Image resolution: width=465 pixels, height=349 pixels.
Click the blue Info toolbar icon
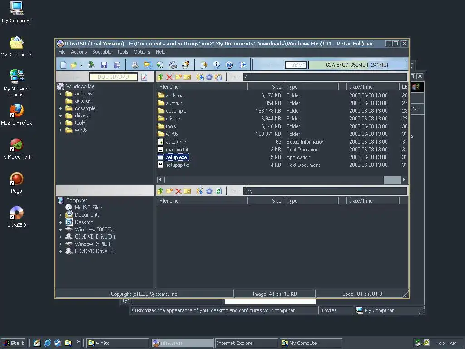(217, 65)
